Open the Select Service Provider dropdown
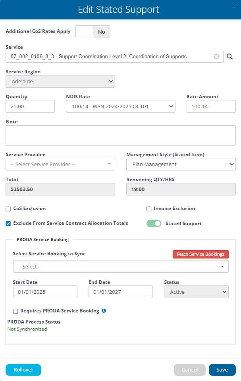Image resolution: width=241 pixels, height=381 pixels. tap(60, 164)
